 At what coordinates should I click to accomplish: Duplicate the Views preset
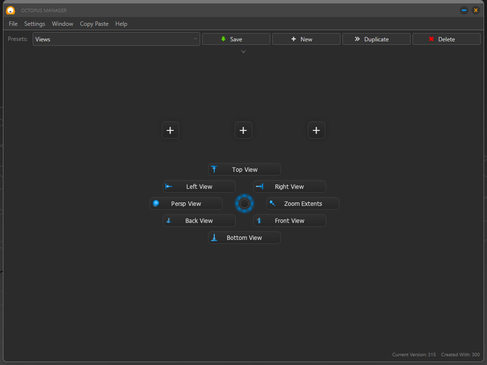(376, 39)
